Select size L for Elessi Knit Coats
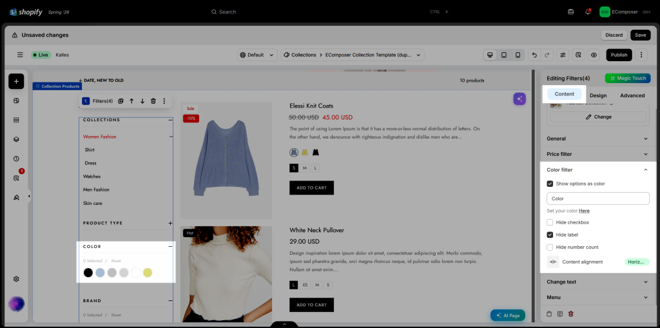The image size is (660, 328). (315, 168)
